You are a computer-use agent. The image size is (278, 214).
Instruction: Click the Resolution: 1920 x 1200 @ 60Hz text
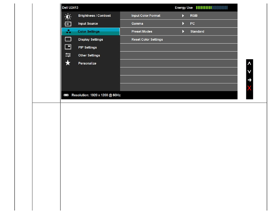pyautogui.click(x=96, y=95)
